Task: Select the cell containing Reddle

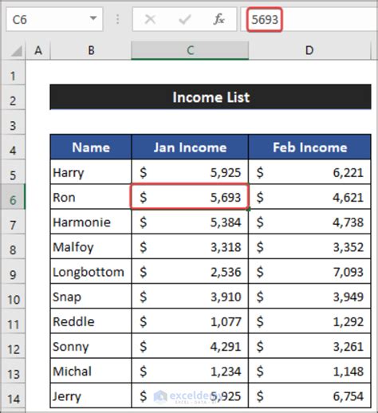Action: 91,321
